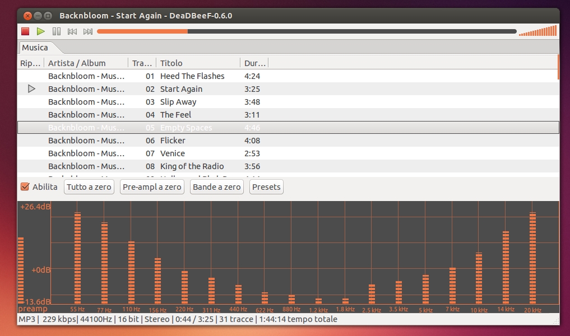Click the Rip… column header

(x=30, y=63)
